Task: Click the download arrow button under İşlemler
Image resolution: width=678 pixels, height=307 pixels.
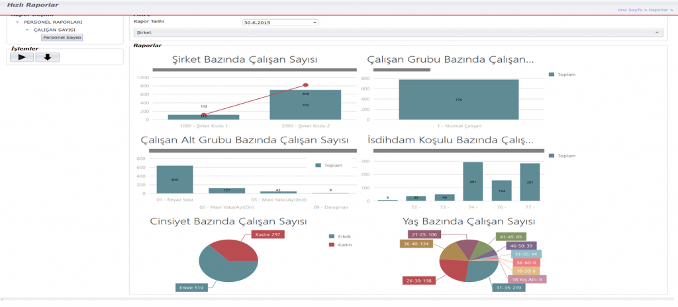Action: (47, 57)
